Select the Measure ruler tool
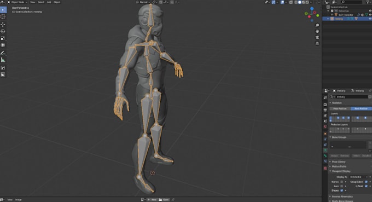The width and height of the screenshot is (372, 202). (x=3, y=60)
